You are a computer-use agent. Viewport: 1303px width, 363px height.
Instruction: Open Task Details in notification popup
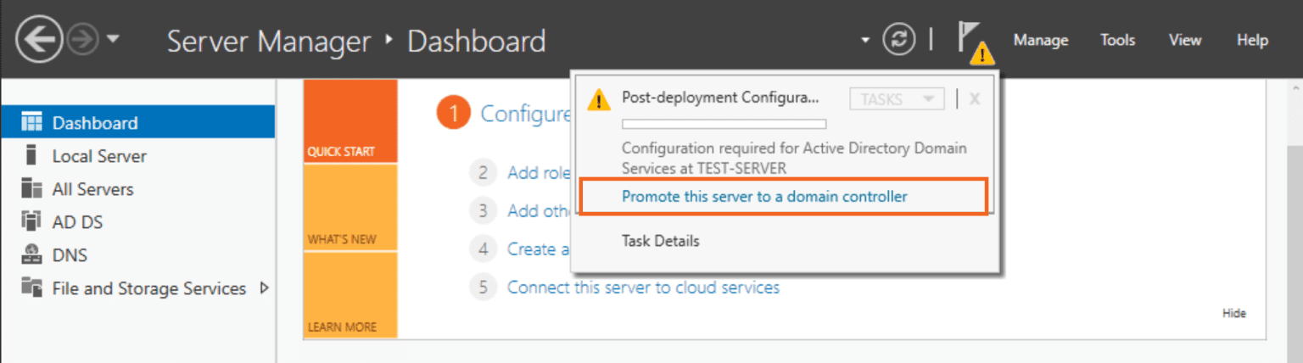tap(660, 241)
